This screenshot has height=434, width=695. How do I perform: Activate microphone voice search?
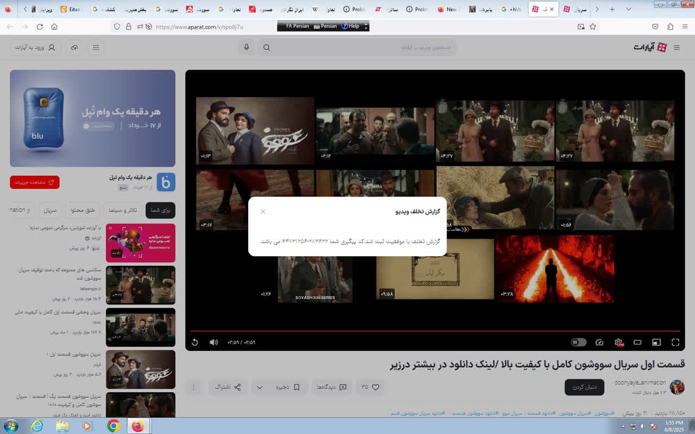click(247, 47)
